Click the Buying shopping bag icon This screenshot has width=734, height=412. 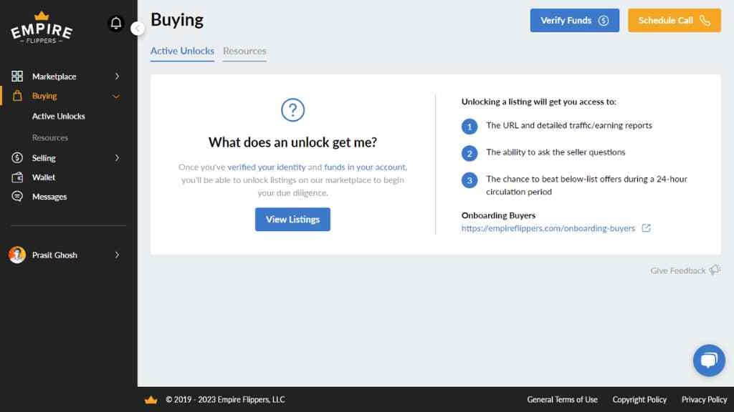[17, 95]
